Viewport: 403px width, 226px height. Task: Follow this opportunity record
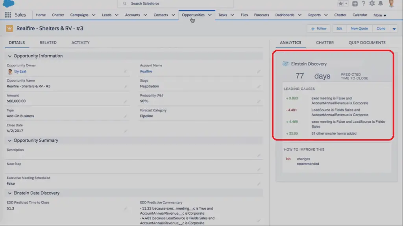point(319,29)
